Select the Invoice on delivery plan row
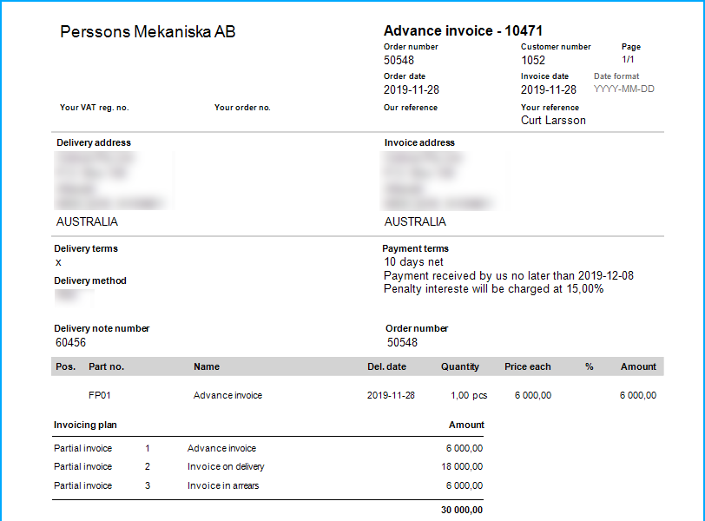The width and height of the screenshot is (705, 521). pos(226,467)
